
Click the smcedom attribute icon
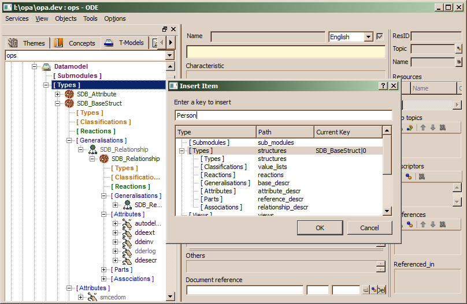point(92,298)
